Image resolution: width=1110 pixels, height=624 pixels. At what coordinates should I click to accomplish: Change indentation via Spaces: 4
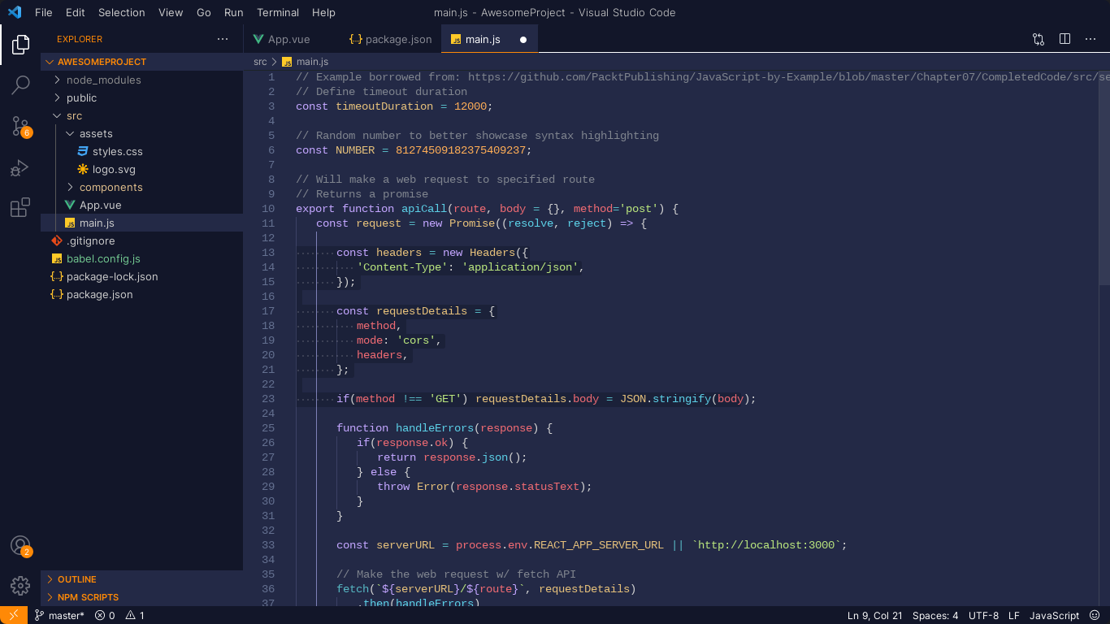[935, 615]
